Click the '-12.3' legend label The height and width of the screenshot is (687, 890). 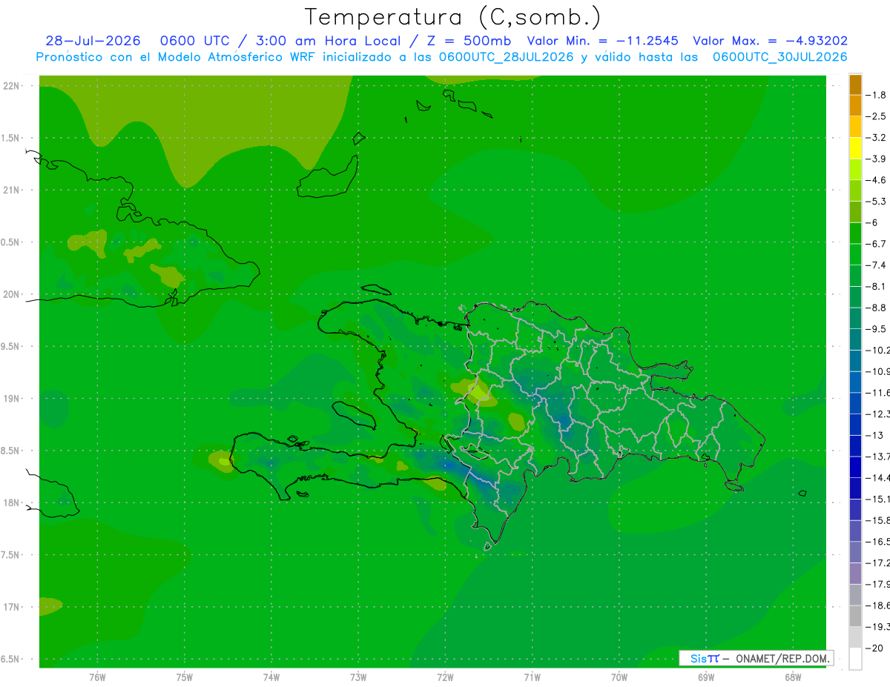[877, 414]
